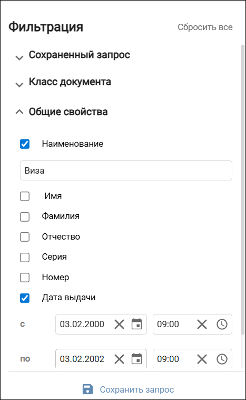Click the Виза name input field

tap(126, 170)
